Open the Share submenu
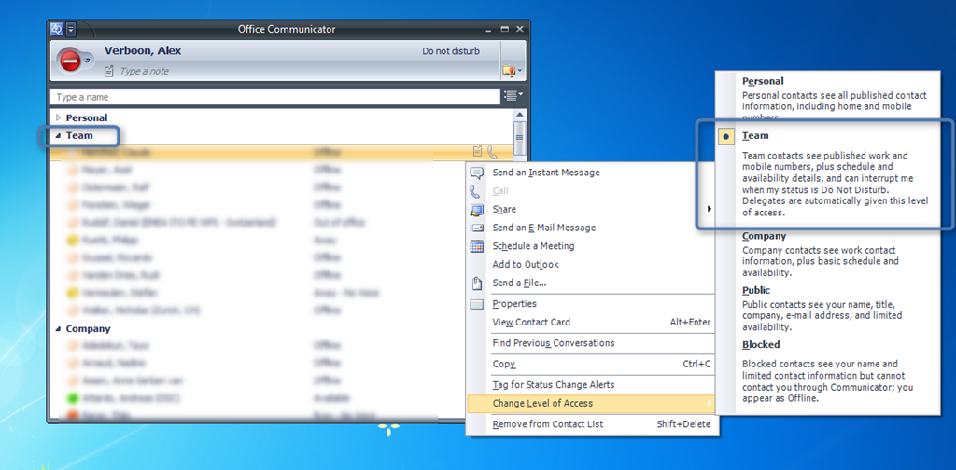Viewport: 956px width, 470px height. (504, 209)
